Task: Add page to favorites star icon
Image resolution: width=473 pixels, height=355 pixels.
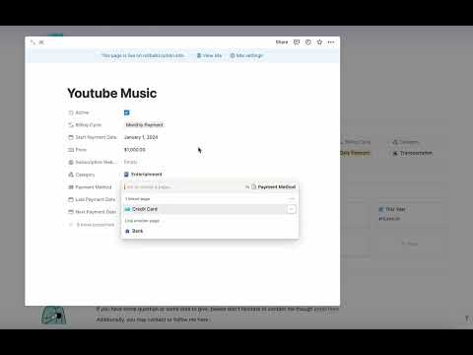Action: [x=319, y=42]
